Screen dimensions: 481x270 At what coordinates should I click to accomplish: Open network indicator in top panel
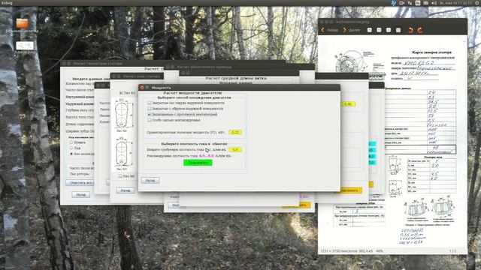pos(410,3)
